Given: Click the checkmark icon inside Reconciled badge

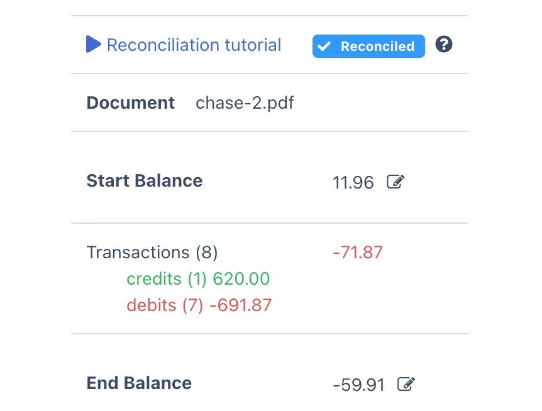Looking at the screenshot, I should pyautogui.click(x=325, y=46).
